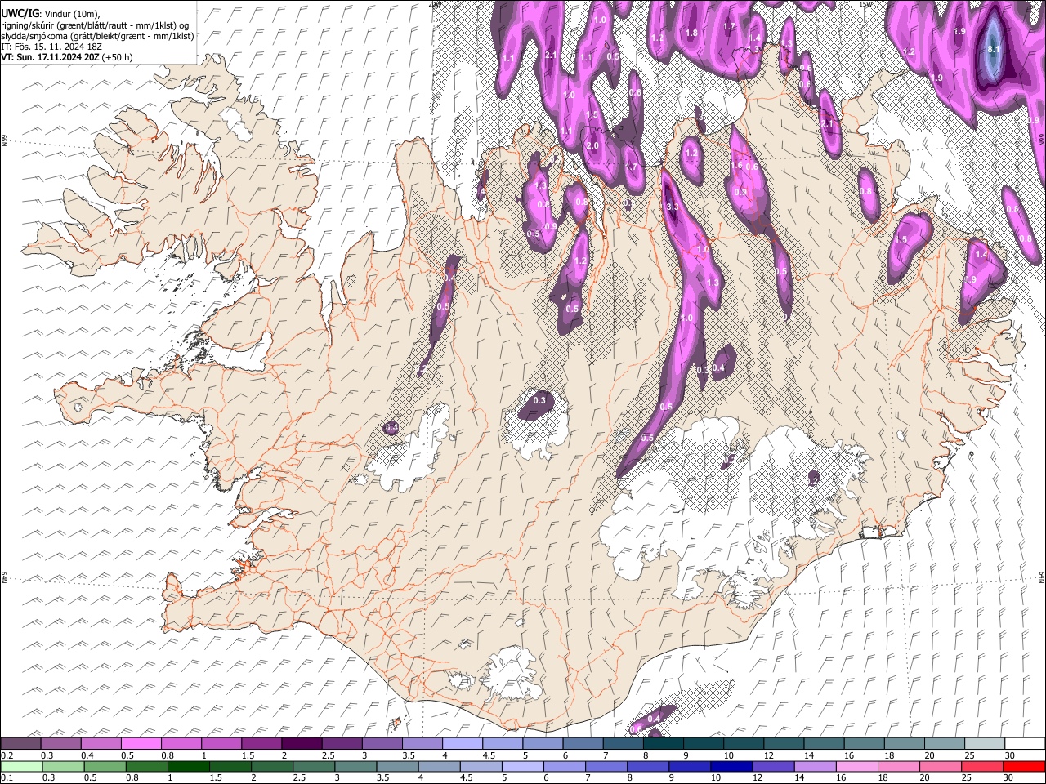Select navy blue swatch between 10 and 12 lower legend
Image resolution: width=1046 pixels, height=784 pixels.
click(730, 766)
